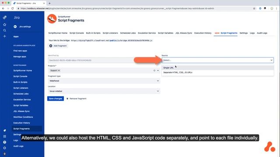280x157 pixels.
Task: Click plus icon on Add fragment
Action: (x=51, y=46)
